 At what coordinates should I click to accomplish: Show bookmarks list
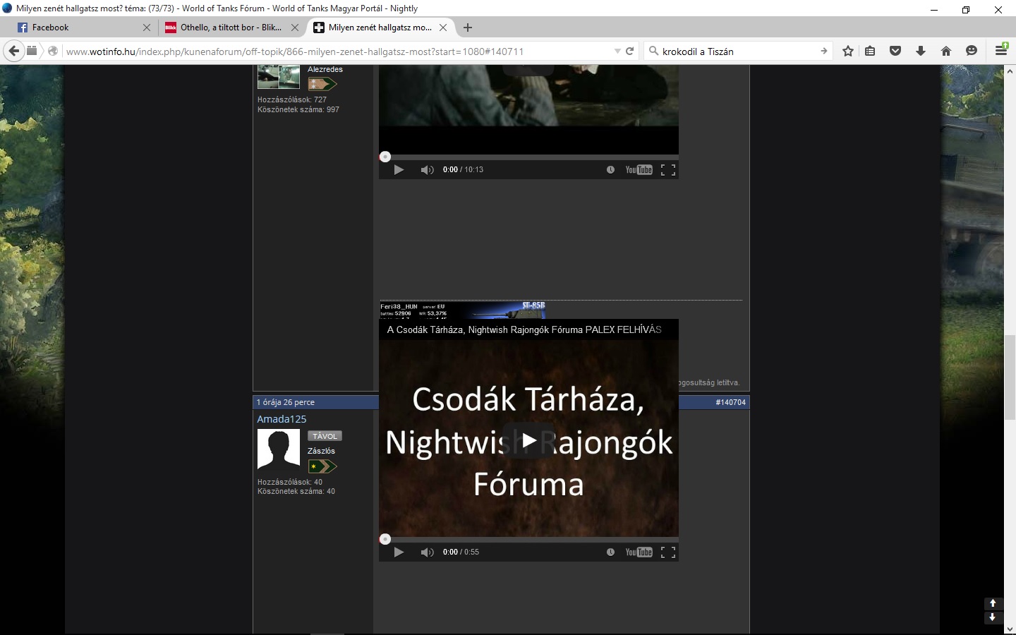click(870, 51)
